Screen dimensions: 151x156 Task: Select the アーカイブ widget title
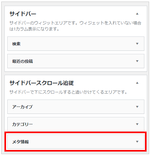[23, 107]
